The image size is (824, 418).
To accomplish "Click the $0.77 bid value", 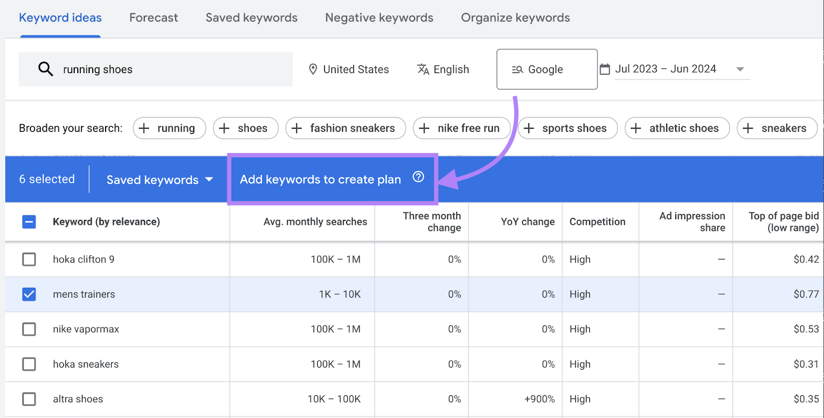I will tap(806, 294).
